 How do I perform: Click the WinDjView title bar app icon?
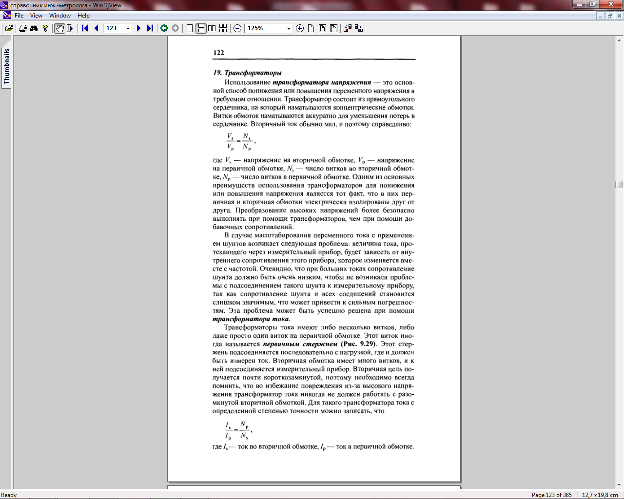pos(5,5)
